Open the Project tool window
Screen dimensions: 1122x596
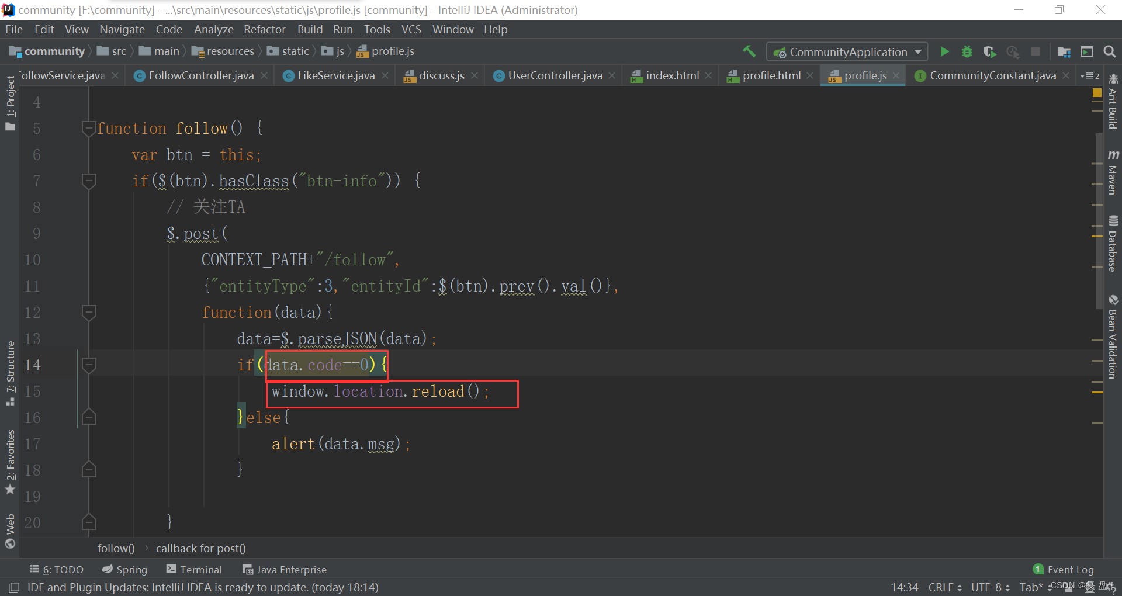(x=10, y=103)
